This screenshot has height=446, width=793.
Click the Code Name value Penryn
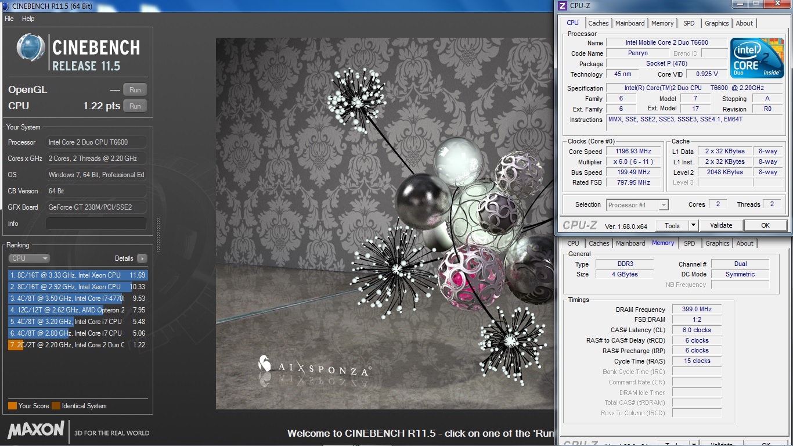click(637, 53)
